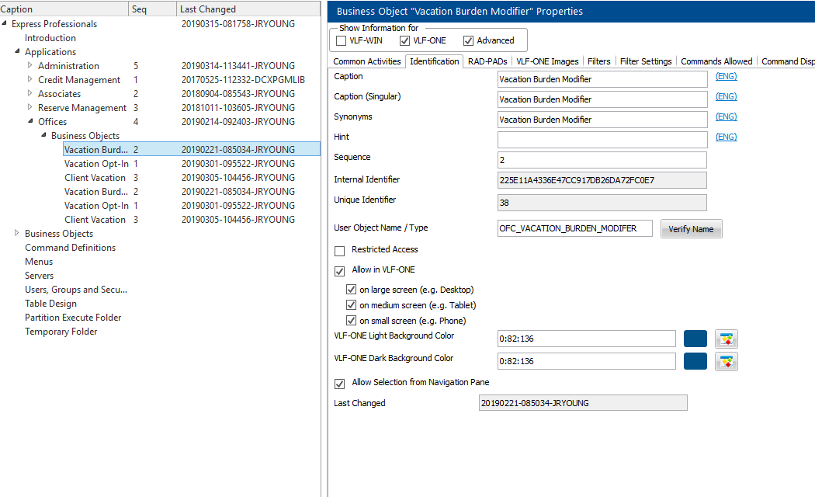Image resolution: width=815 pixels, height=497 pixels.
Task: Toggle Allow Selection from Navigation Pane
Action: [339, 384]
